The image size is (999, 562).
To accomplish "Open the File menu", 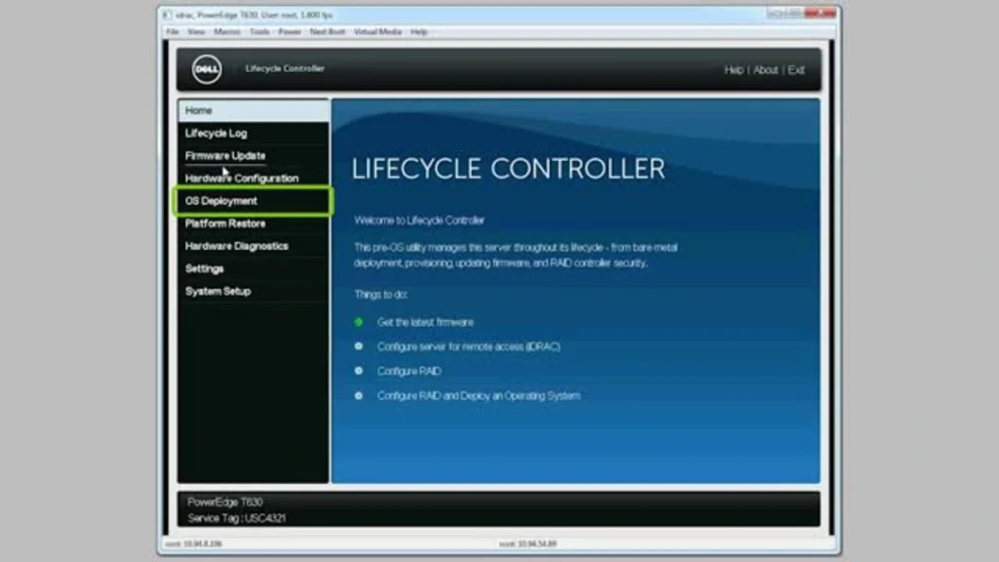I will click(173, 32).
